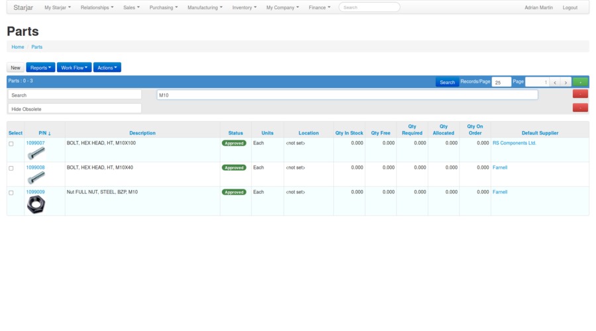Click the full nut M10 thumbnail
This screenshot has height=331, width=596.
pyautogui.click(x=36, y=205)
